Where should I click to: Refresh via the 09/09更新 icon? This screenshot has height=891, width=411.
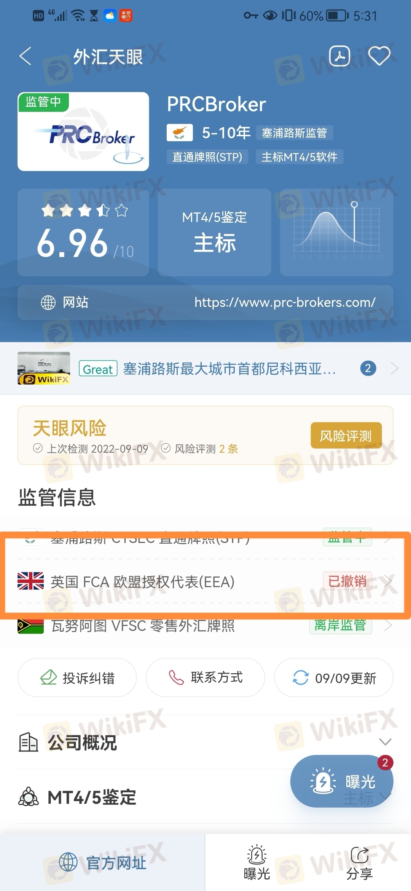(x=301, y=678)
